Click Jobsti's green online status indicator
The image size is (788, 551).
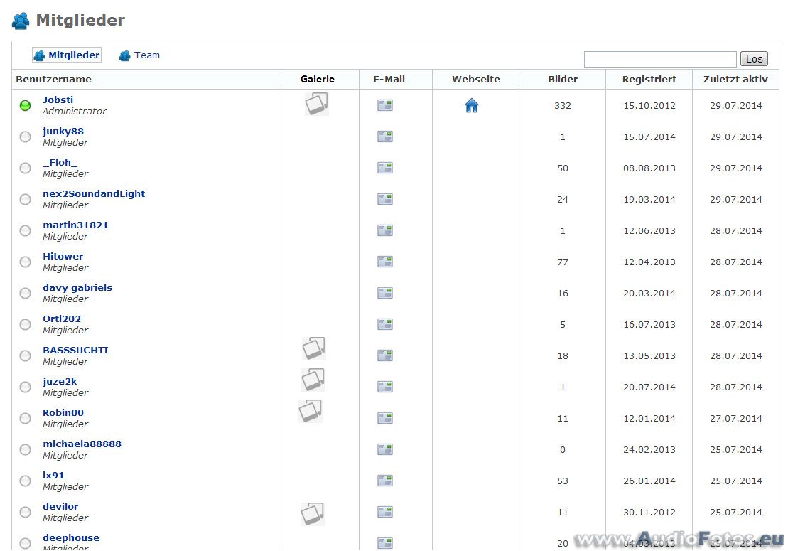25,106
